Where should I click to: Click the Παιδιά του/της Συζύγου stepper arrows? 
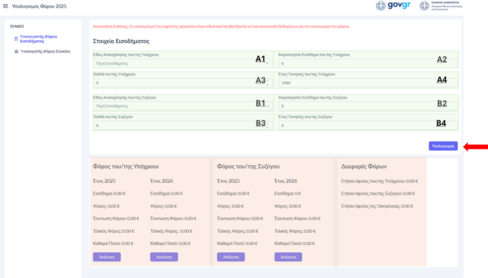point(268,125)
